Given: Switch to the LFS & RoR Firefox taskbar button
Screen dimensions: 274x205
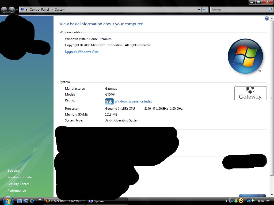Looking at the screenshot, I should click(x=64, y=201).
